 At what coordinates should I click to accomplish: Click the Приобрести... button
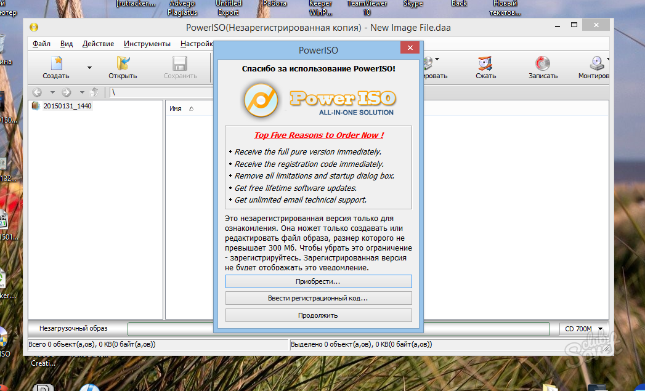click(318, 281)
